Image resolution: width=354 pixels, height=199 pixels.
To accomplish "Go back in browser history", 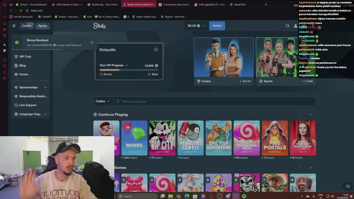I will (11, 11).
